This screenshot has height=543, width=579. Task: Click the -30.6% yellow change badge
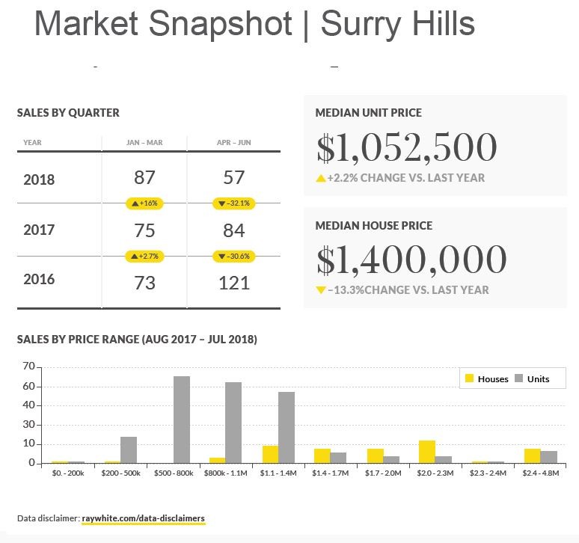[233, 256]
